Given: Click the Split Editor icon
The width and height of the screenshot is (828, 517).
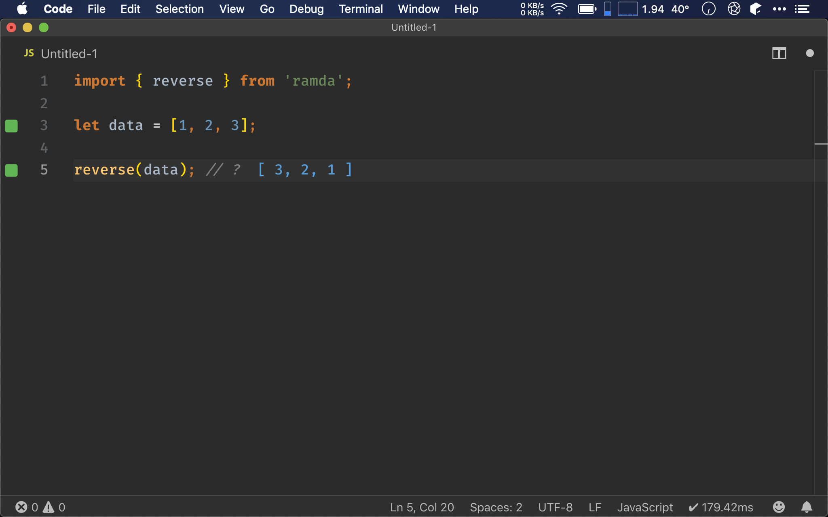Looking at the screenshot, I should click(779, 53).
